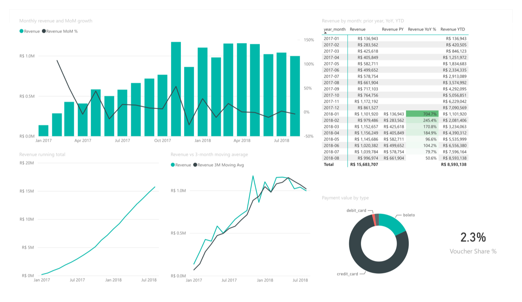The width and height of the screenshot is (522, 302).
Task: Select the 2018-01 row label
Action: [331, 114]
